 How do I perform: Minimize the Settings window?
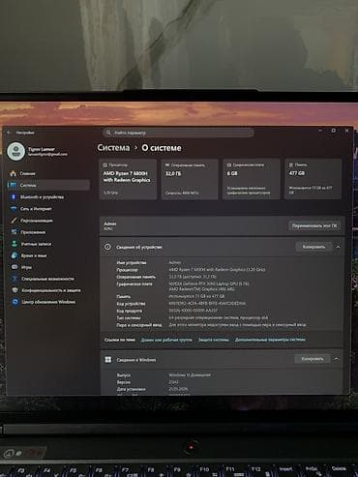click(x=320, y=131)
